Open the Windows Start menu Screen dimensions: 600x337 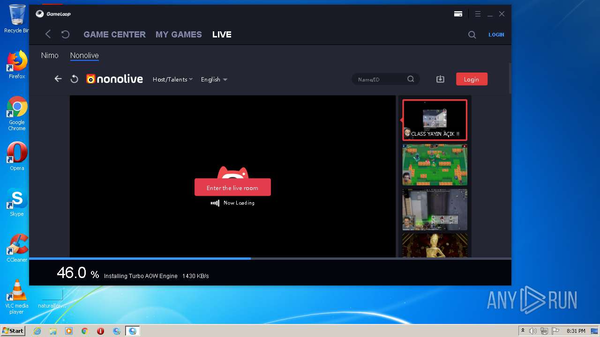pos(13,330)
